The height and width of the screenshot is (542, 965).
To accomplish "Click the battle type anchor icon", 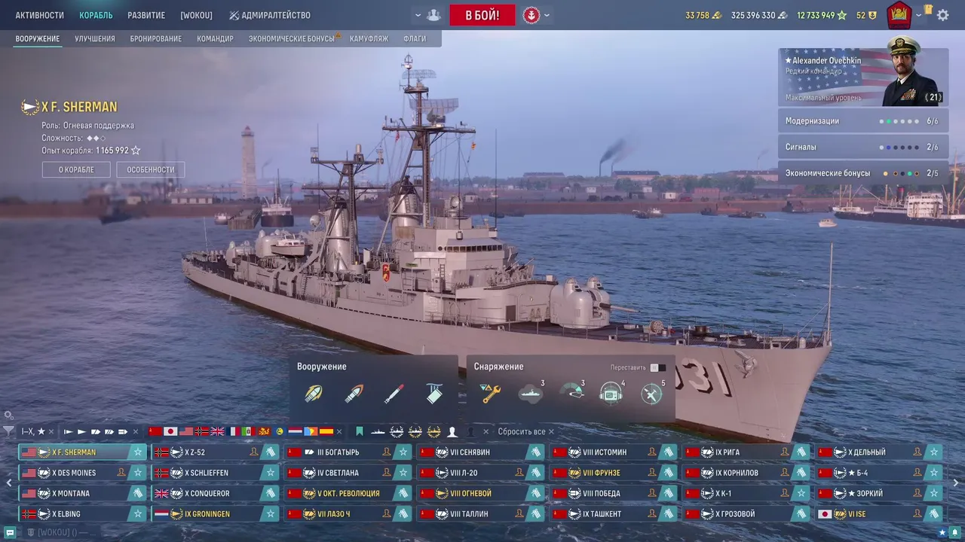I will pos(532,15).
